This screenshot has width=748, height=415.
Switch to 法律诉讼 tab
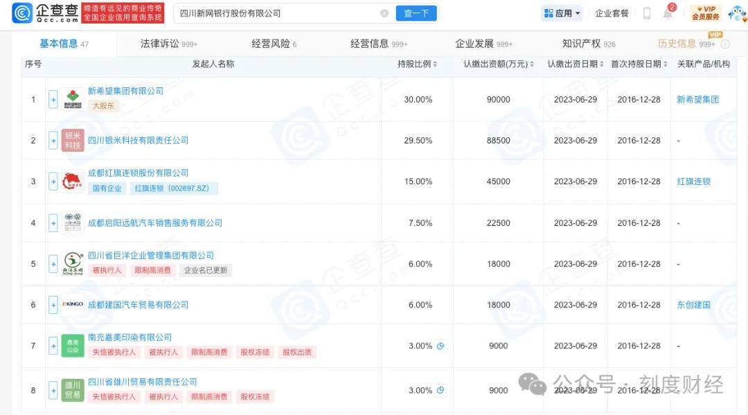pos(169,44)
